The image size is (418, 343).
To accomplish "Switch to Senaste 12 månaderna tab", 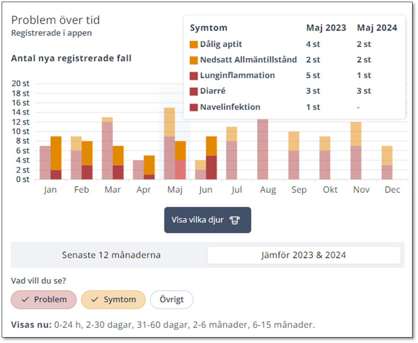I will (111, 255).
